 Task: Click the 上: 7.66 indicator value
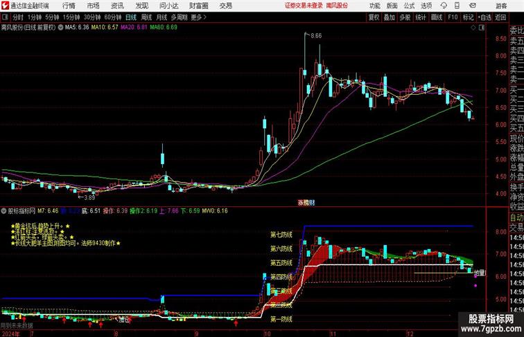[x=168, y=211]
